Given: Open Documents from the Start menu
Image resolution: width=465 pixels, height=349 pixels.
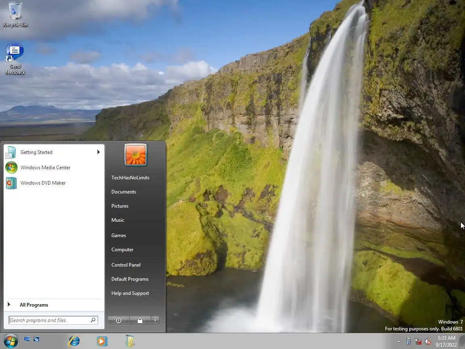Looking at the screenshot, I should [x=124, y=192].
